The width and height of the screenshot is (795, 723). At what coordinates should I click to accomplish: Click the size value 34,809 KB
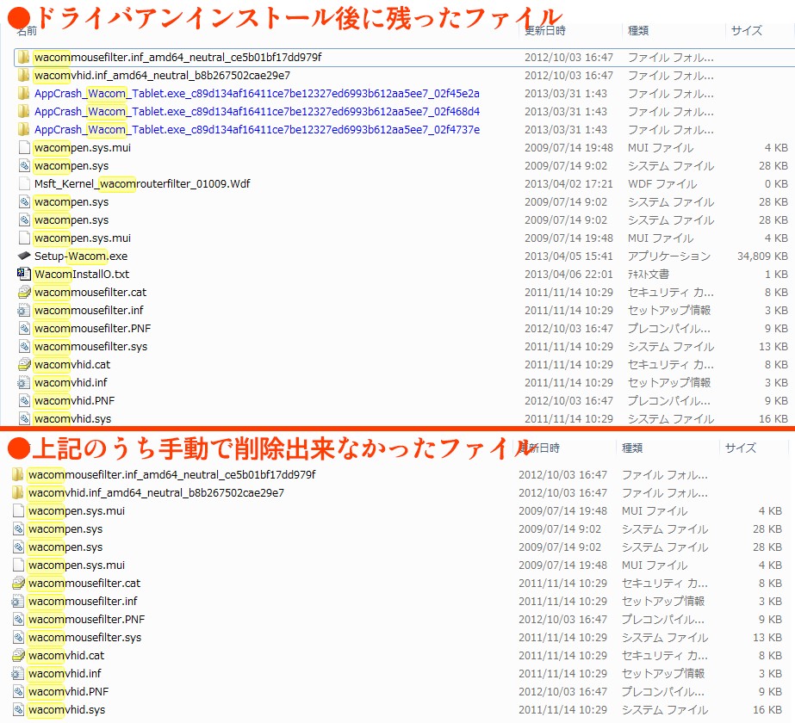tap(762, 256)
